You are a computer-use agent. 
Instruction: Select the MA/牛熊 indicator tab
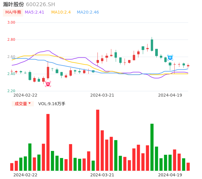click(x=13, y=12)
